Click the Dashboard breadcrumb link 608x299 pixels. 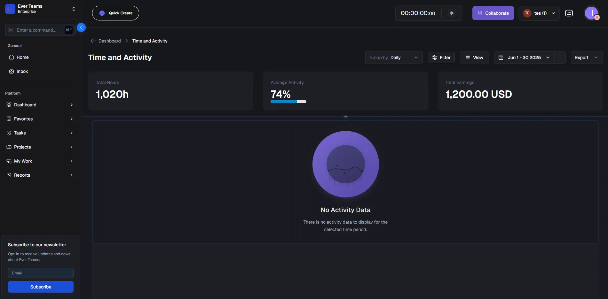point(110,41)
